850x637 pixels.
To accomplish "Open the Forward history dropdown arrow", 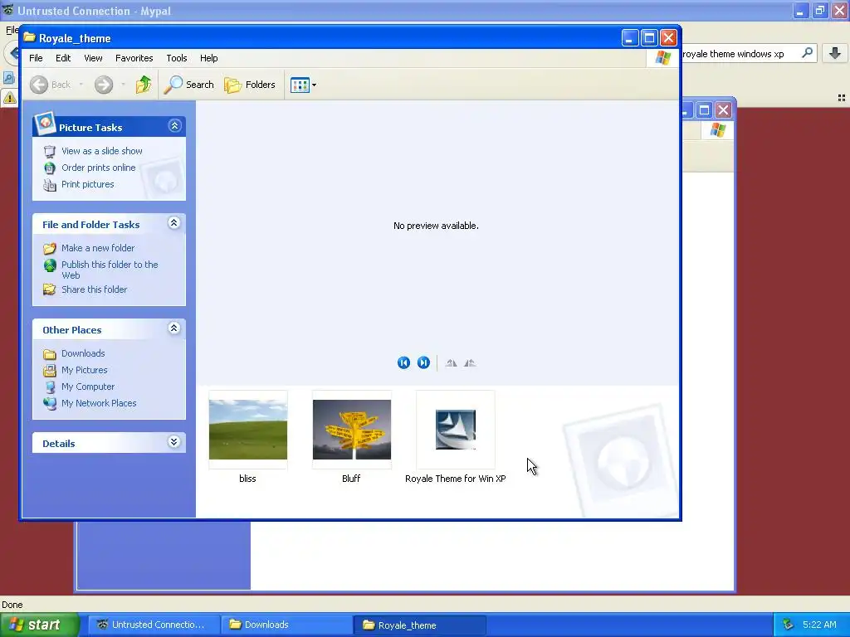I will [x=123, y=85].
